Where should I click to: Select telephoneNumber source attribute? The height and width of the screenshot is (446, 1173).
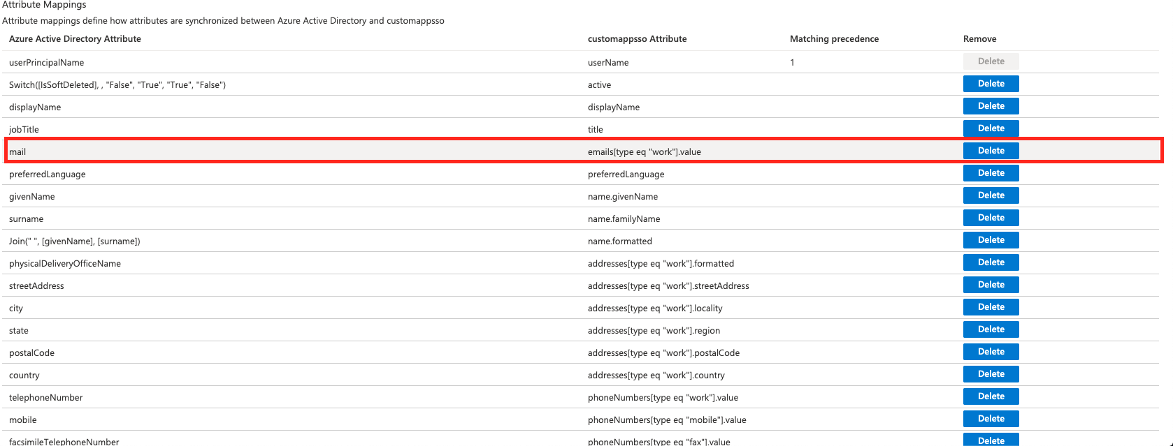click(46, 398)
